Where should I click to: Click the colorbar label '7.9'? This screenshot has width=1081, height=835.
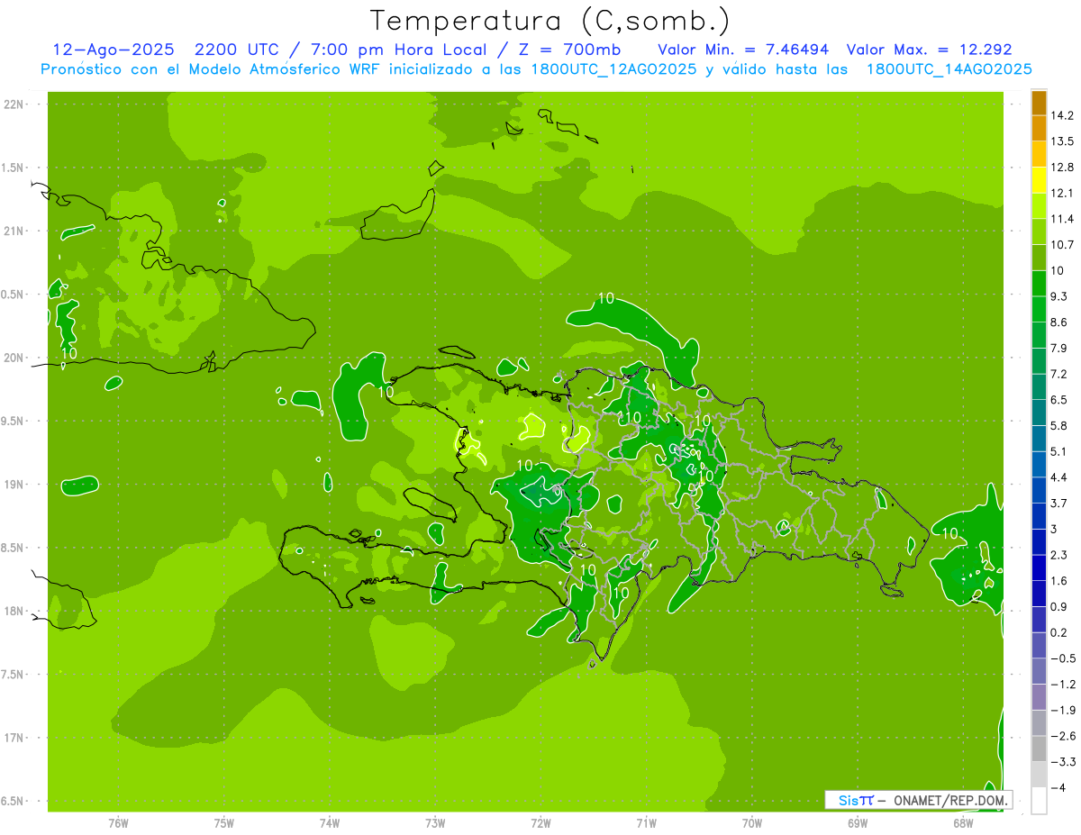point(1059,348)
